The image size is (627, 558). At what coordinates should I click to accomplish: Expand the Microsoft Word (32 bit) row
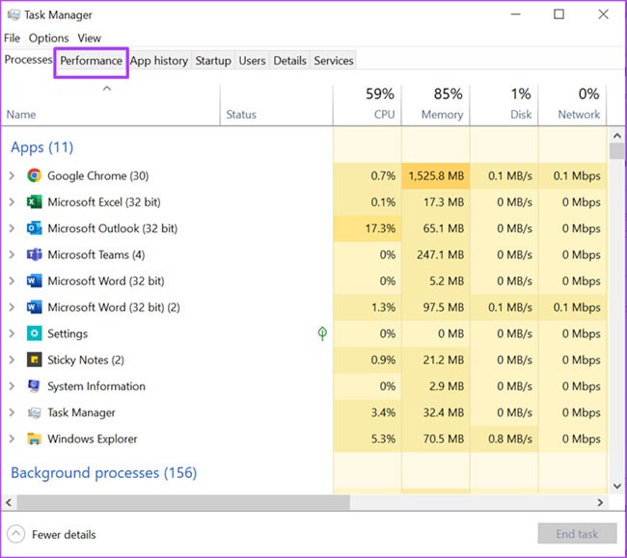coord(12,280)
